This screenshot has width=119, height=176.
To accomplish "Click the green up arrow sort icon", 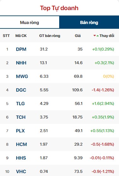I will 98,36.
